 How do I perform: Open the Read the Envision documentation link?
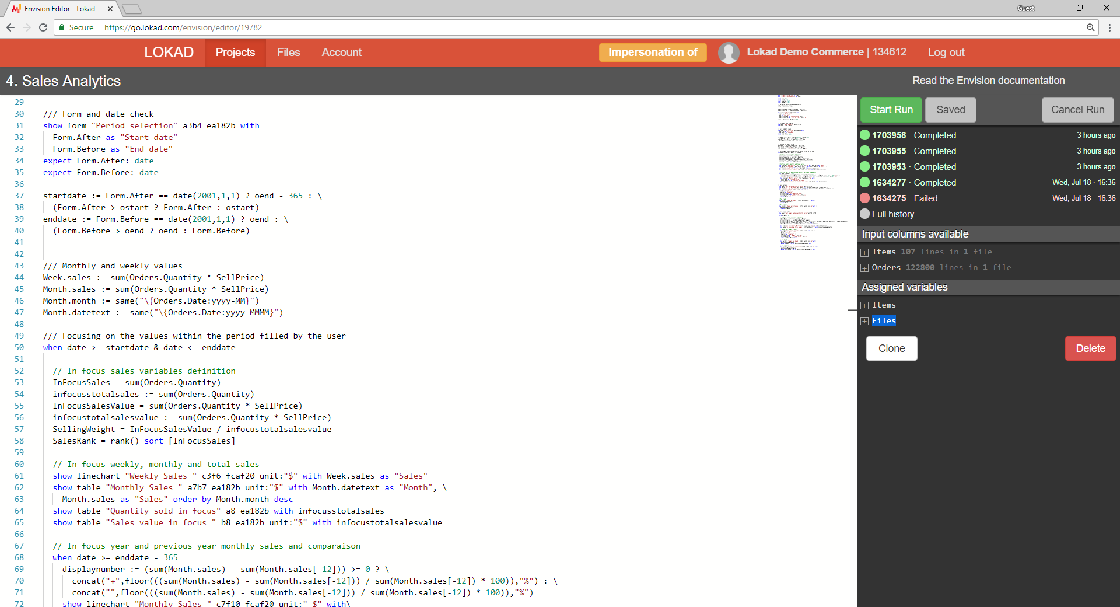(x=988, y=80)
